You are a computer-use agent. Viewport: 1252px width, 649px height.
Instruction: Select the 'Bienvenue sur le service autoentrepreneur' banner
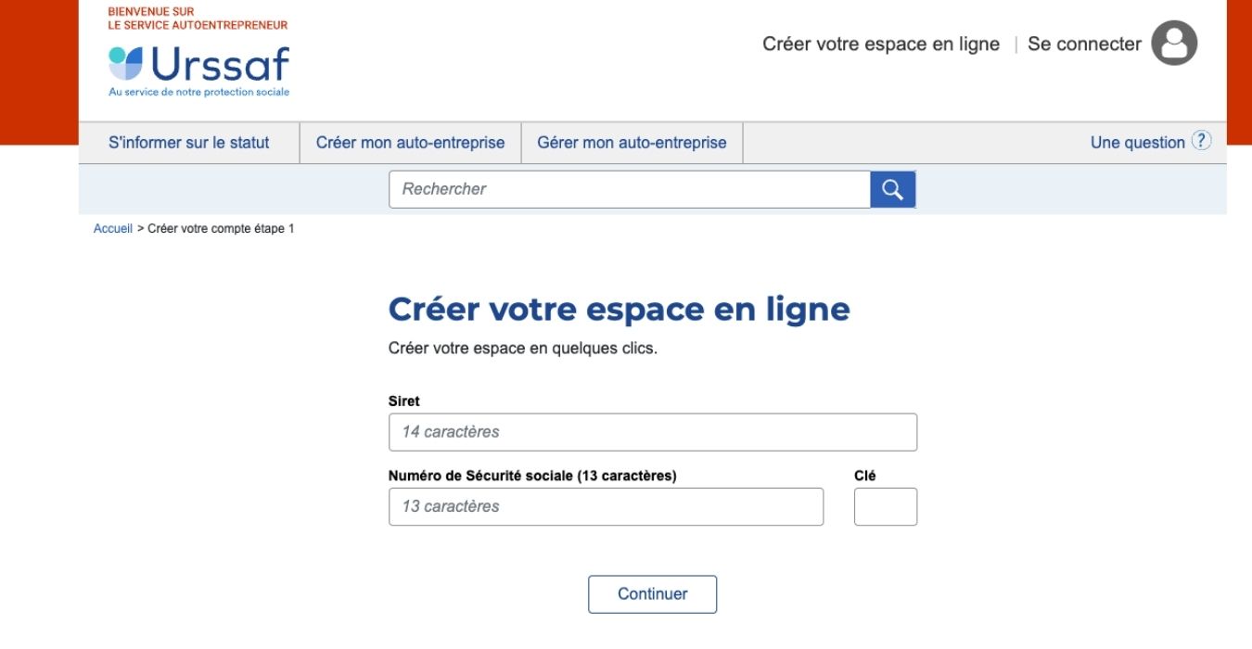pos(197,19)
